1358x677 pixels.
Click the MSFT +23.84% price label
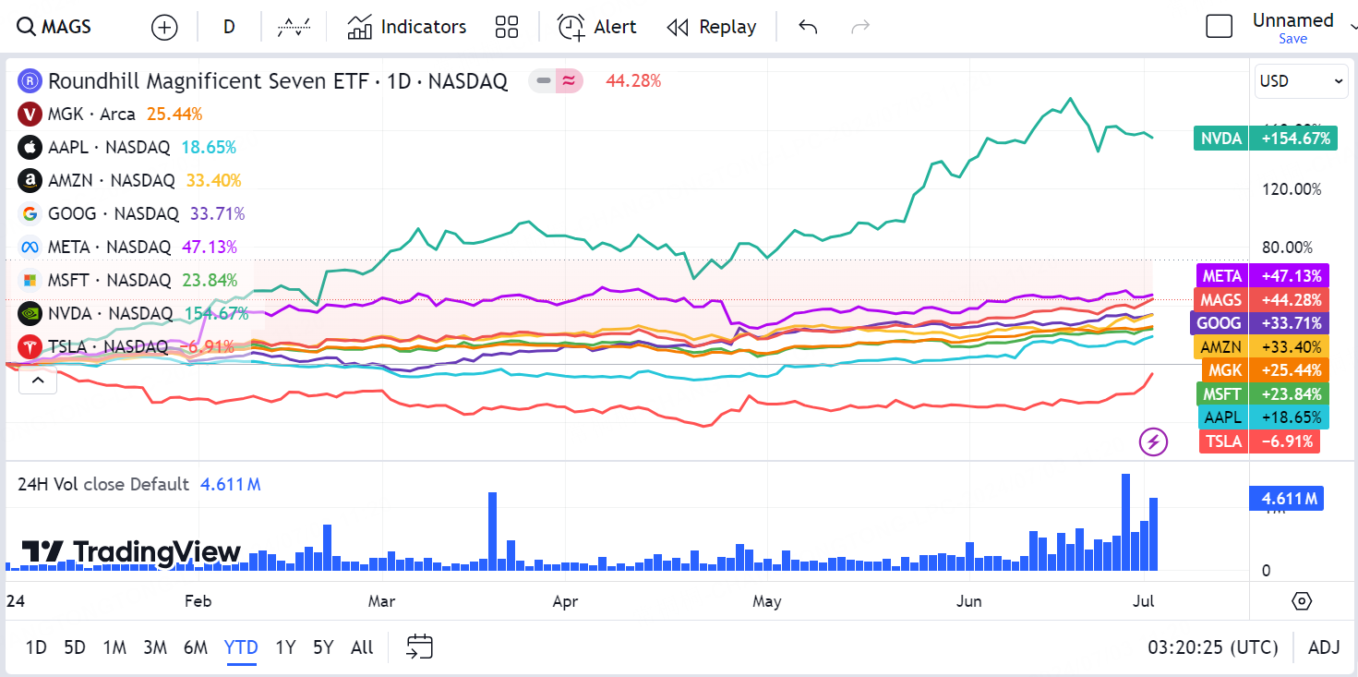1264,394
